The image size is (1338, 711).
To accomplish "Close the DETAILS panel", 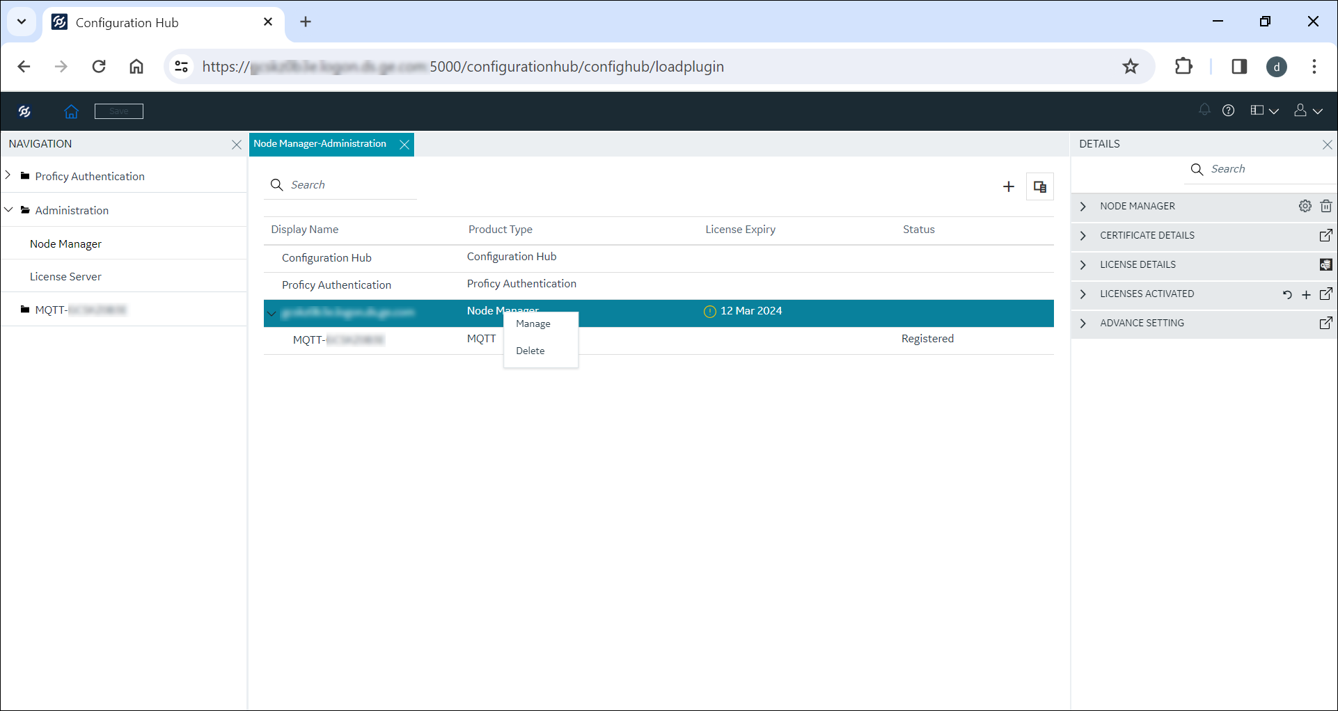I will point(1328,145).
